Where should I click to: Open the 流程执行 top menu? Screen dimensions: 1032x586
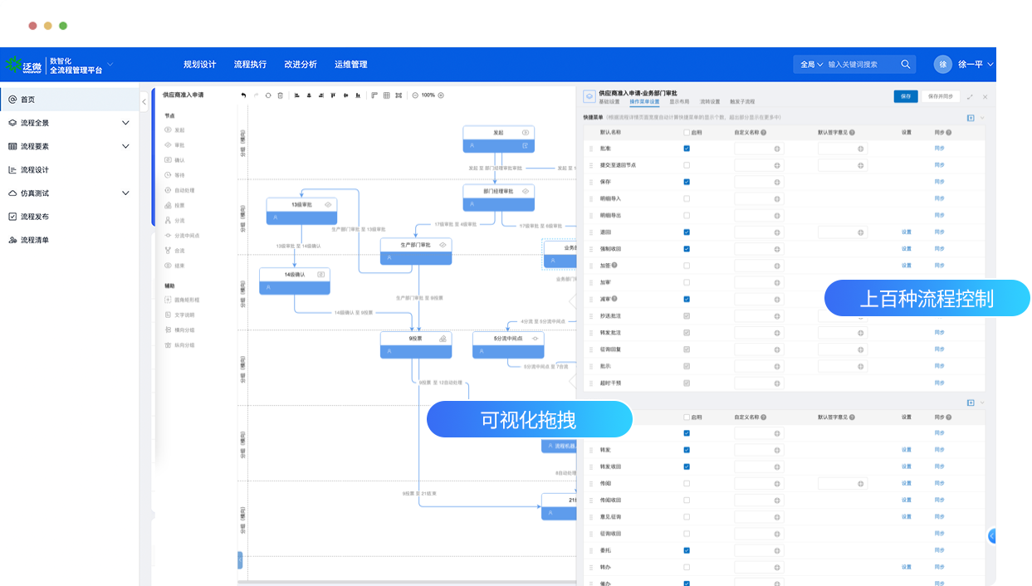click(250, 64)
